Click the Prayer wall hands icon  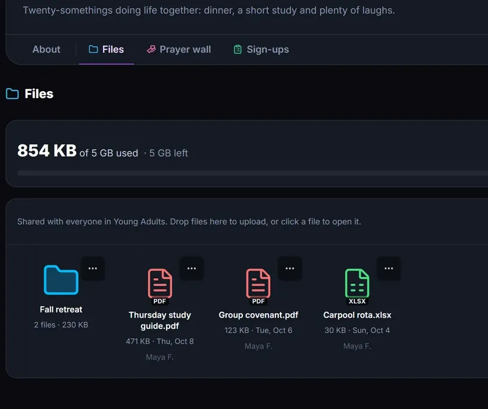click(x=151, y=49)
